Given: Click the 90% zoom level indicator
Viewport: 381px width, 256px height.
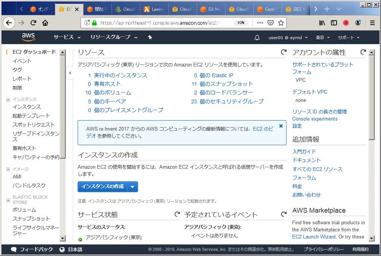Looking at the screenshot, I should click(x=241, y=23).
